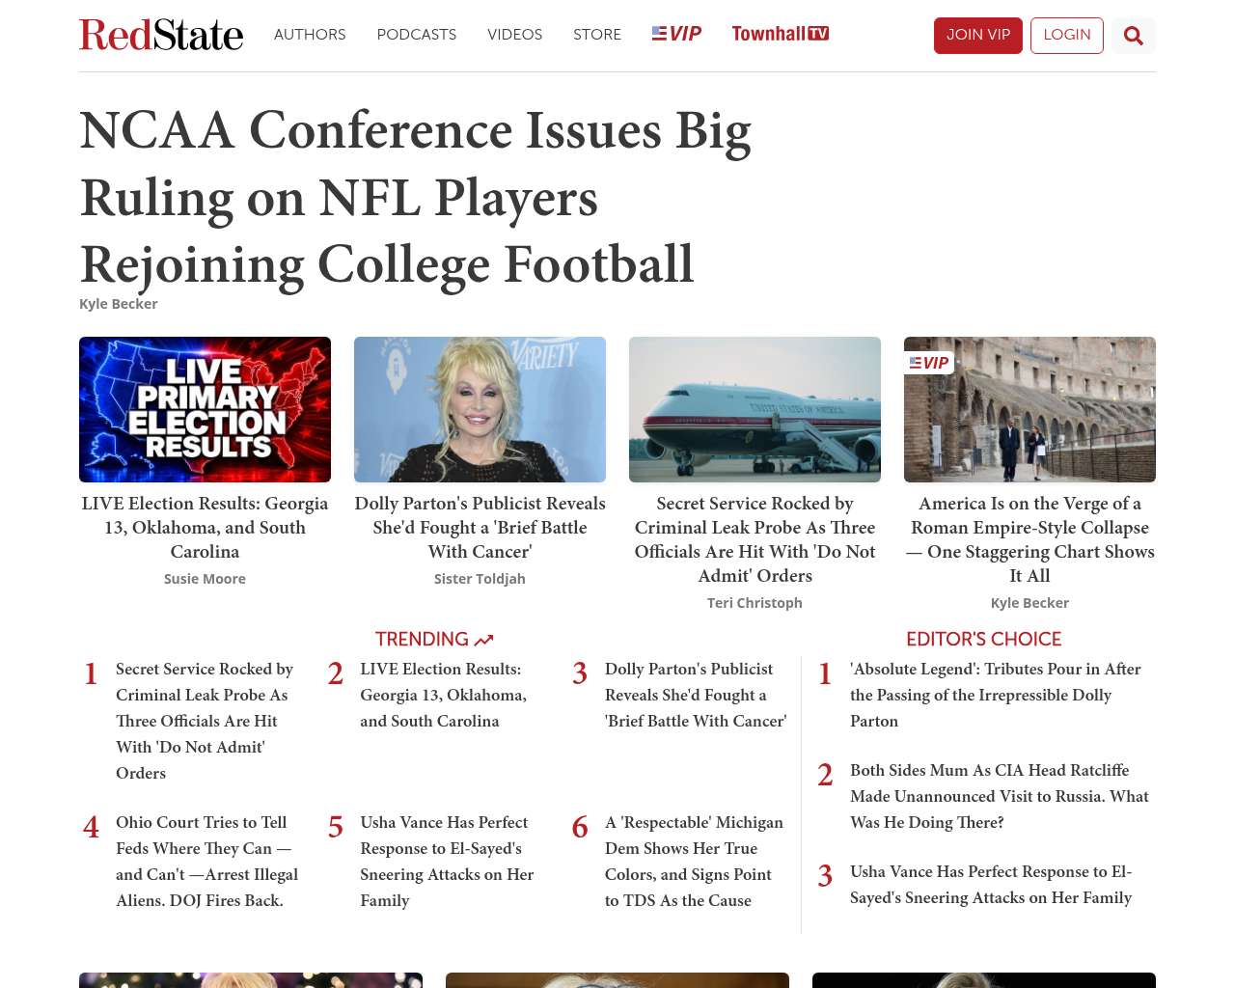Image resolution: width=1235 pixels, height=988 pixels.
Task: Click the trending arrow icon
Action: coord(483,640)
